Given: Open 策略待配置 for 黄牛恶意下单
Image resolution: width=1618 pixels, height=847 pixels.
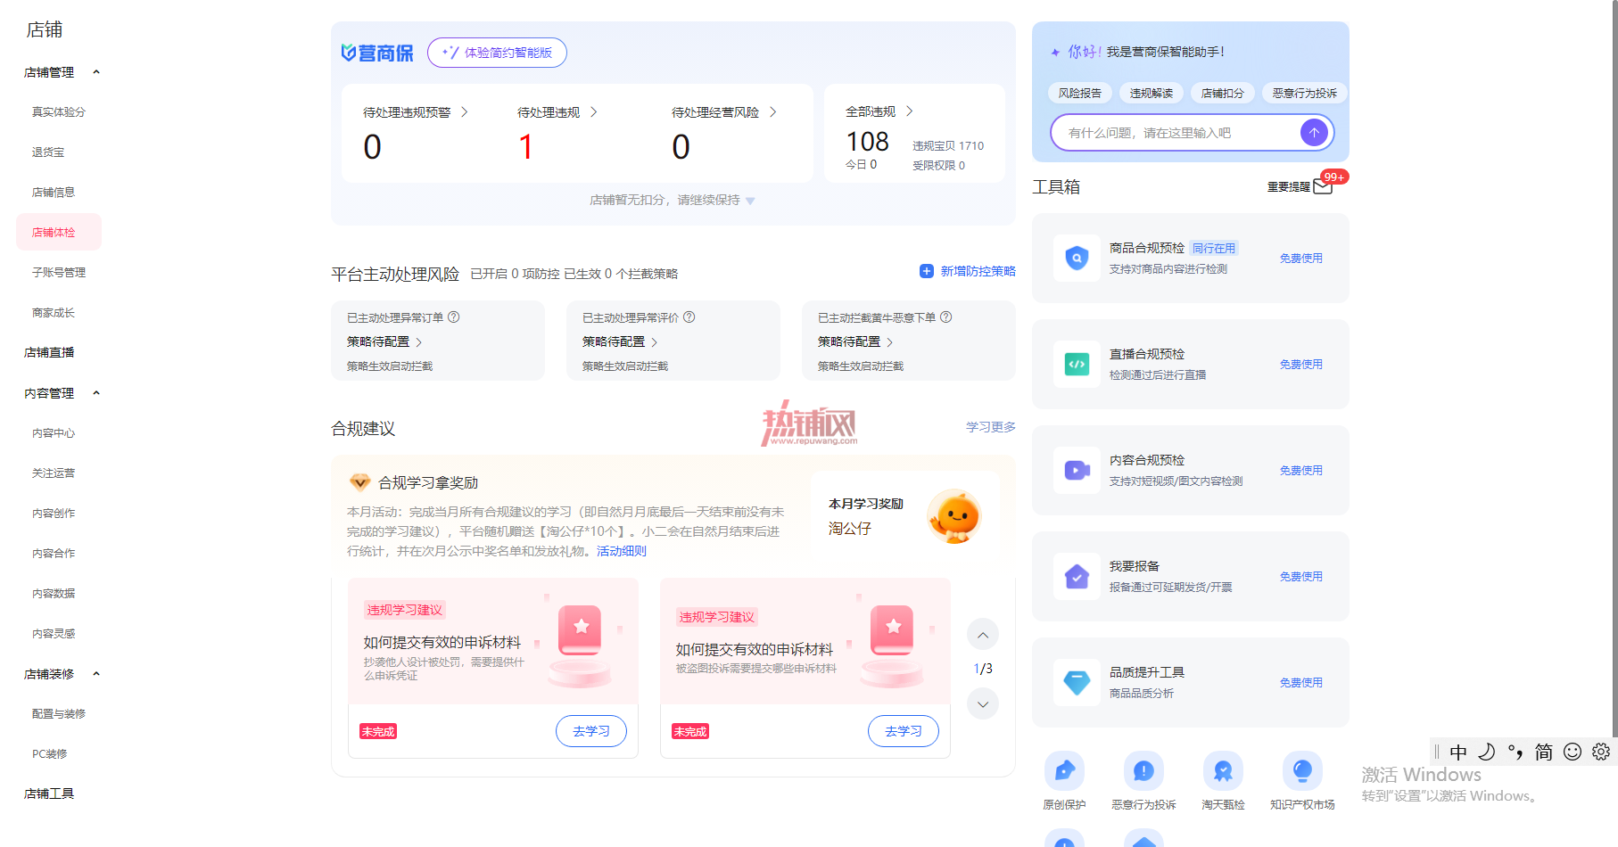Looking at the screenshot, I should (x=855, y=341).
